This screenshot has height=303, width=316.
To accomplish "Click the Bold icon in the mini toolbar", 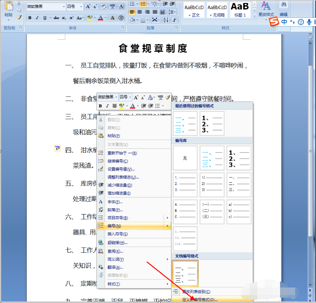I will click(x=100, y=106).
